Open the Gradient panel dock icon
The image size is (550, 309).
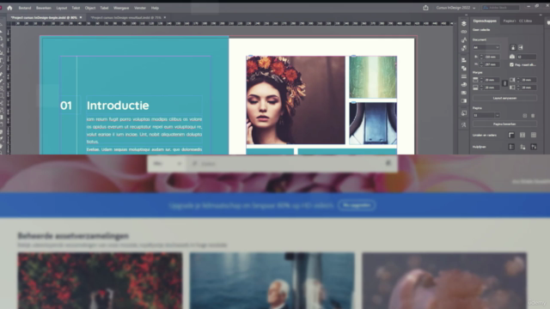(464, 101)
